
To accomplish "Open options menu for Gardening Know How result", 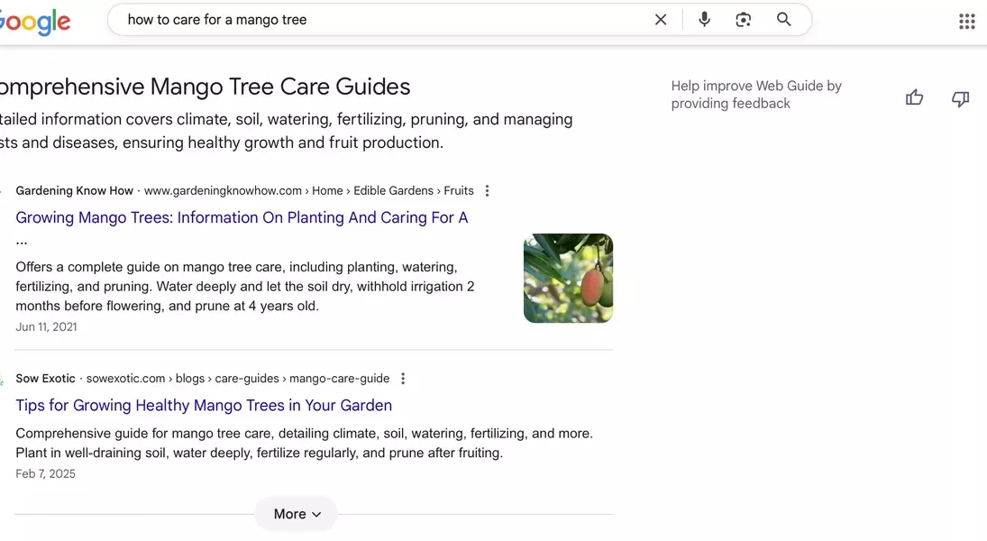I will 488,191.
